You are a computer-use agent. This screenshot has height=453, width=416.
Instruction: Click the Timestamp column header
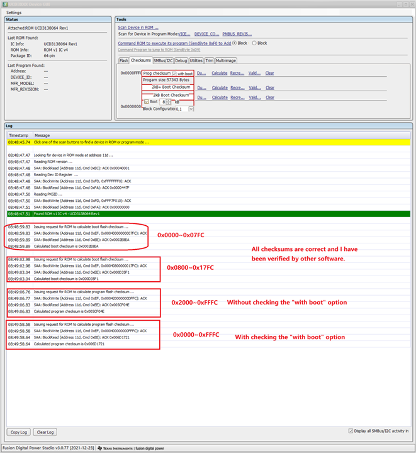tap(20, 135)
